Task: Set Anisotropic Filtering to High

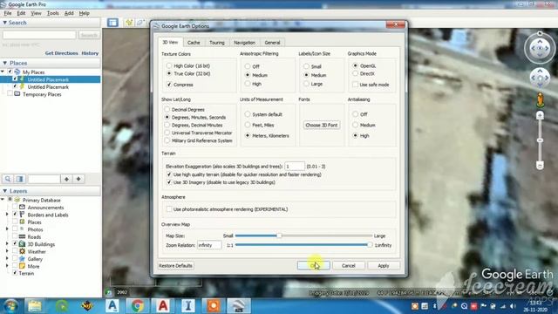Action: click(248, 84)
